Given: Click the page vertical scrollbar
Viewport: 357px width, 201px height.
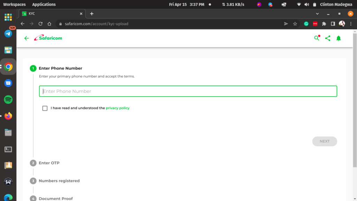Looking at the screenshot, I should (x=355, y=100).
